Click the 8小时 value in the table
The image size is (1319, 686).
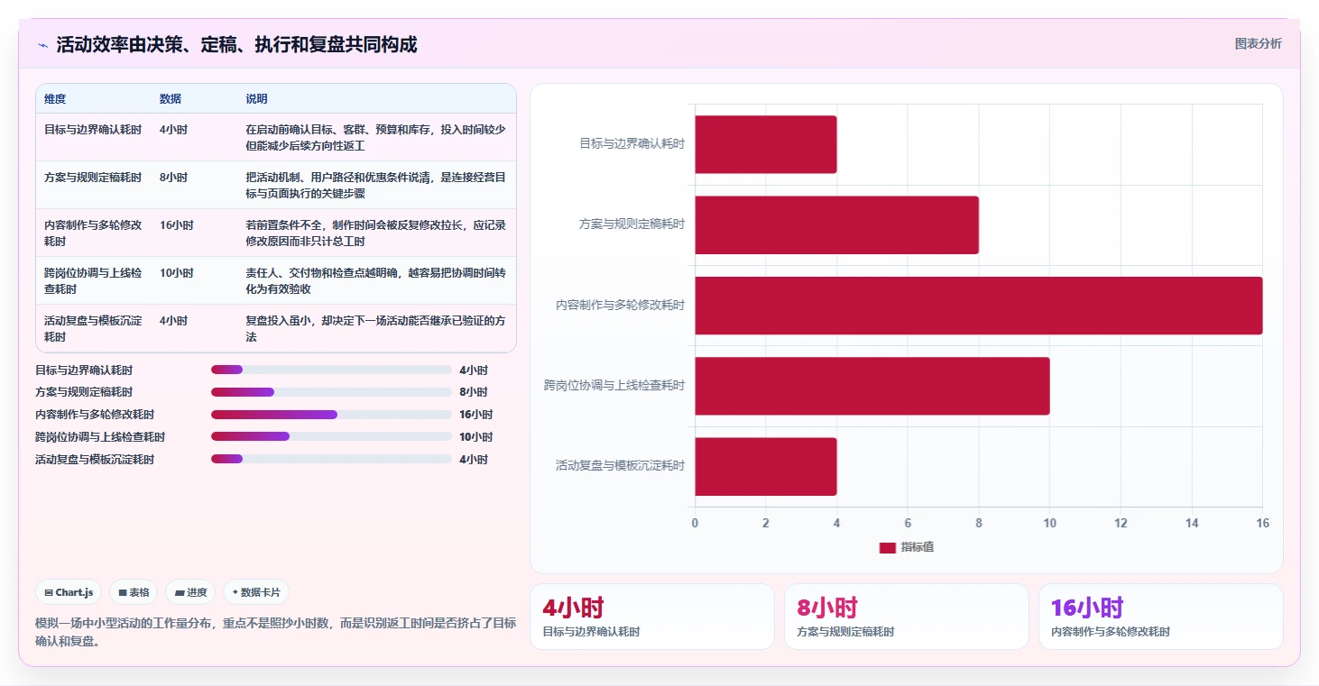[173, 178]
